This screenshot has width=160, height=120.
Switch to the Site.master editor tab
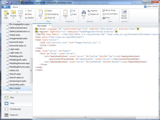tap(42, 26)
